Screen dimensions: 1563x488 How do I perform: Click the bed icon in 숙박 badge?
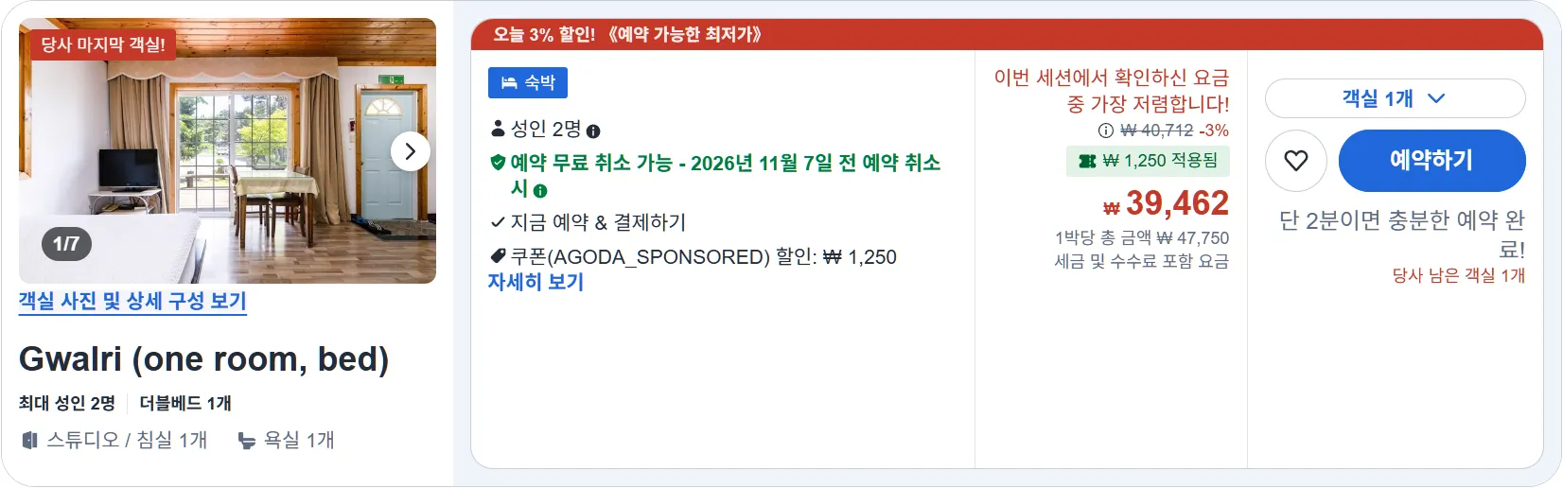(509, 83)
